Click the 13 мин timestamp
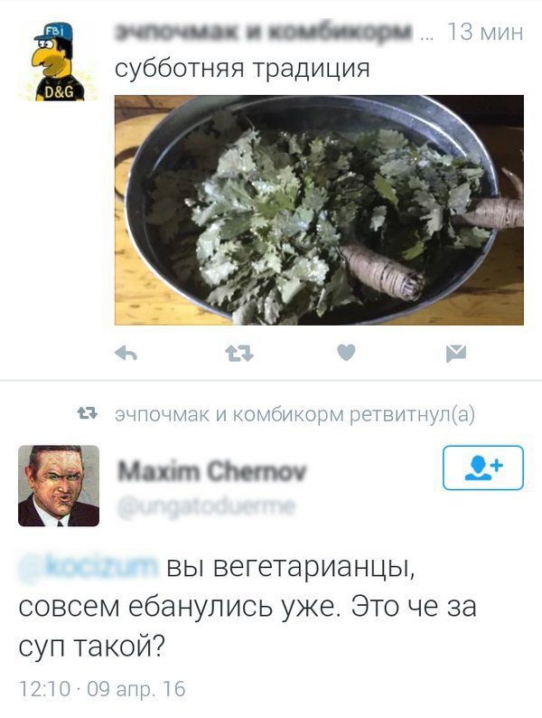Viewport: 542px width, 718px height. [484, 32]
